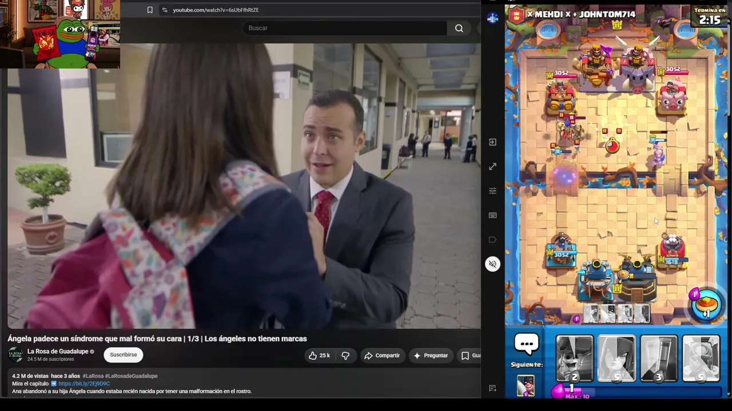Click the teammate's dark cannon king tower

click(x=637, y=279)
